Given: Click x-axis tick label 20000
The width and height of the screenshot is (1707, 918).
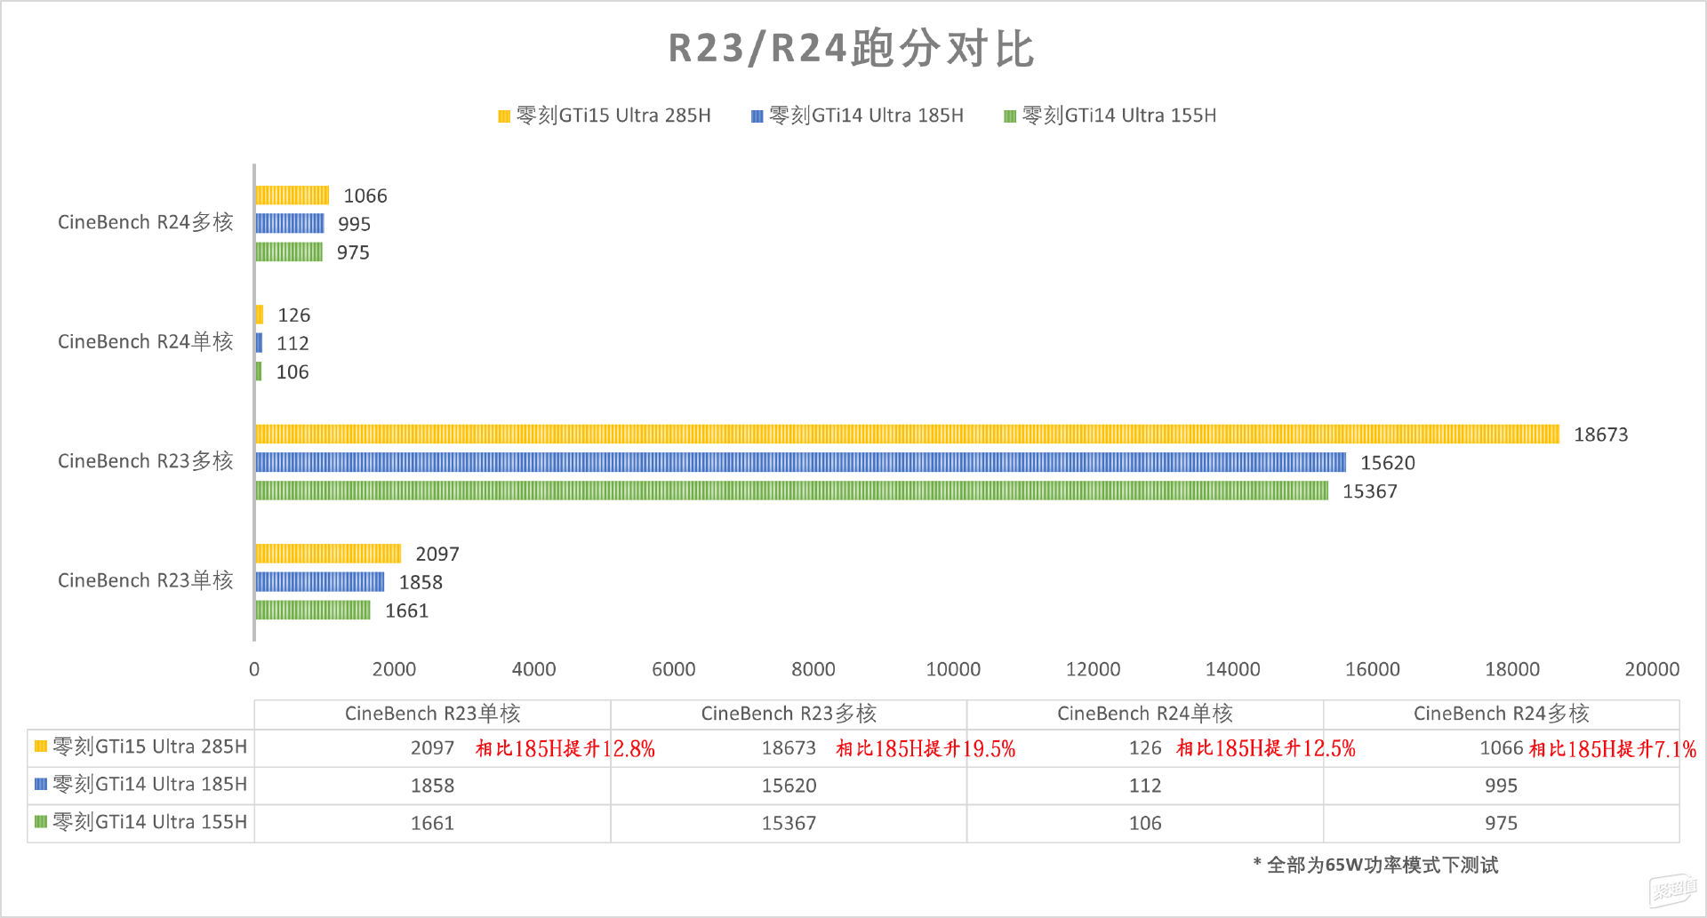Looking at the screenshot, I should (1652, 669).
